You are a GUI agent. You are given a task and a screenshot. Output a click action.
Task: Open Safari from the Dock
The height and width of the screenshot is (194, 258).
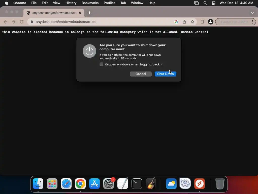tap(66, 184)
